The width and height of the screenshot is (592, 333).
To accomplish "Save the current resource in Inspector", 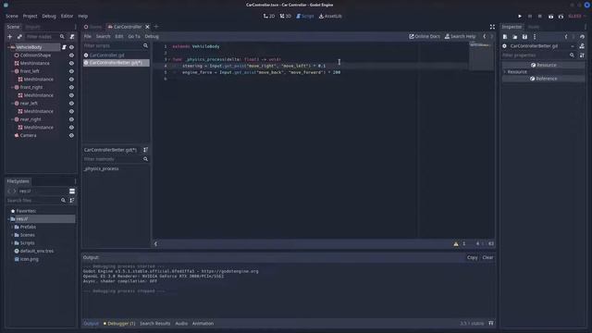I will click(x=524, y=37).
